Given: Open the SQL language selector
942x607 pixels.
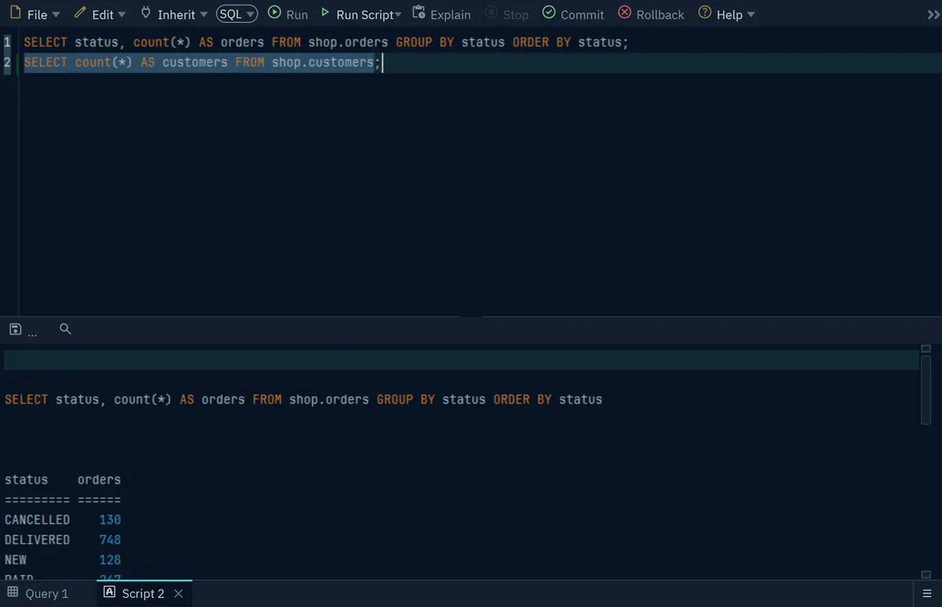Looking at the screenshot, I should (x=237, y=14).
